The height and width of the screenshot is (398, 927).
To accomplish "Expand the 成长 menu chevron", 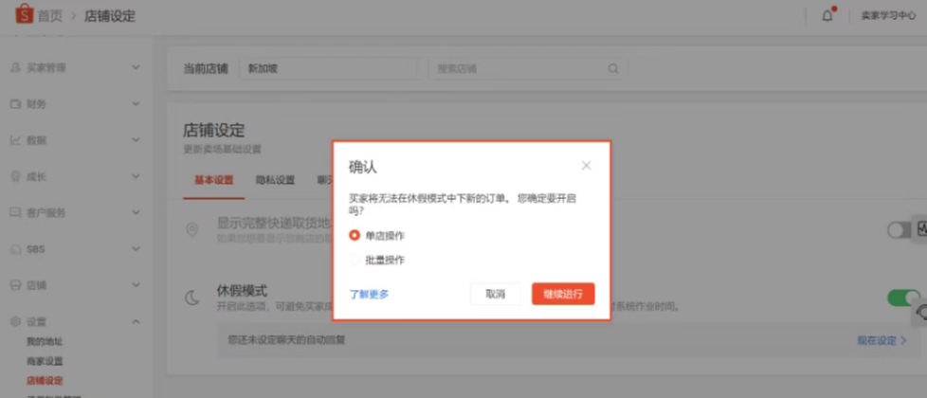I will 136,176.
